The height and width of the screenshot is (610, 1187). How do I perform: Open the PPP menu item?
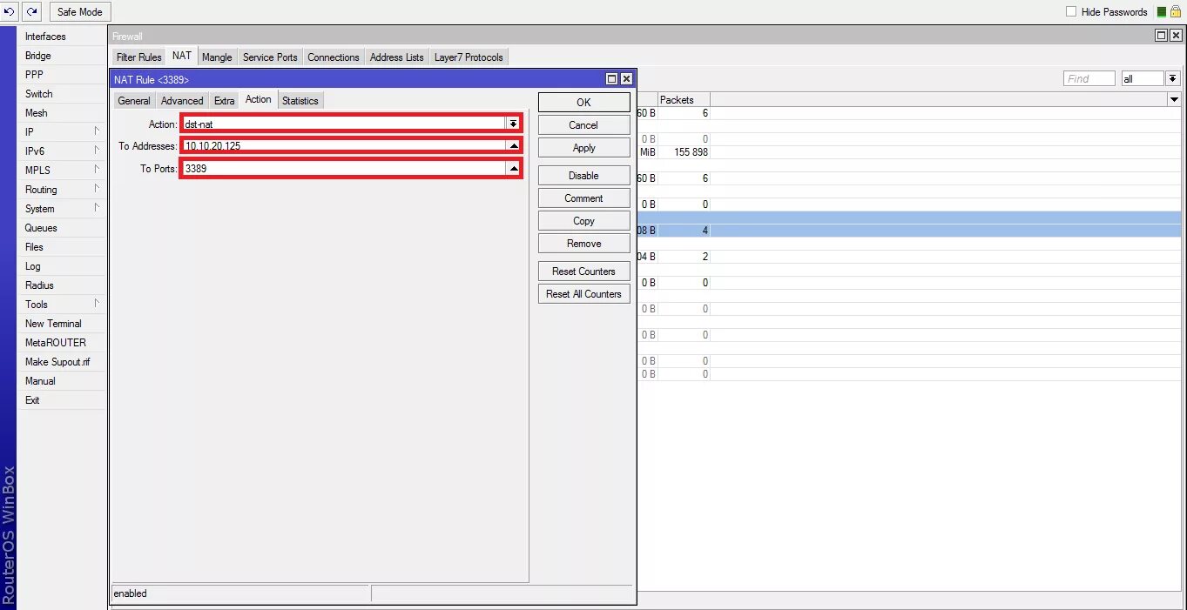pos(61,75)
